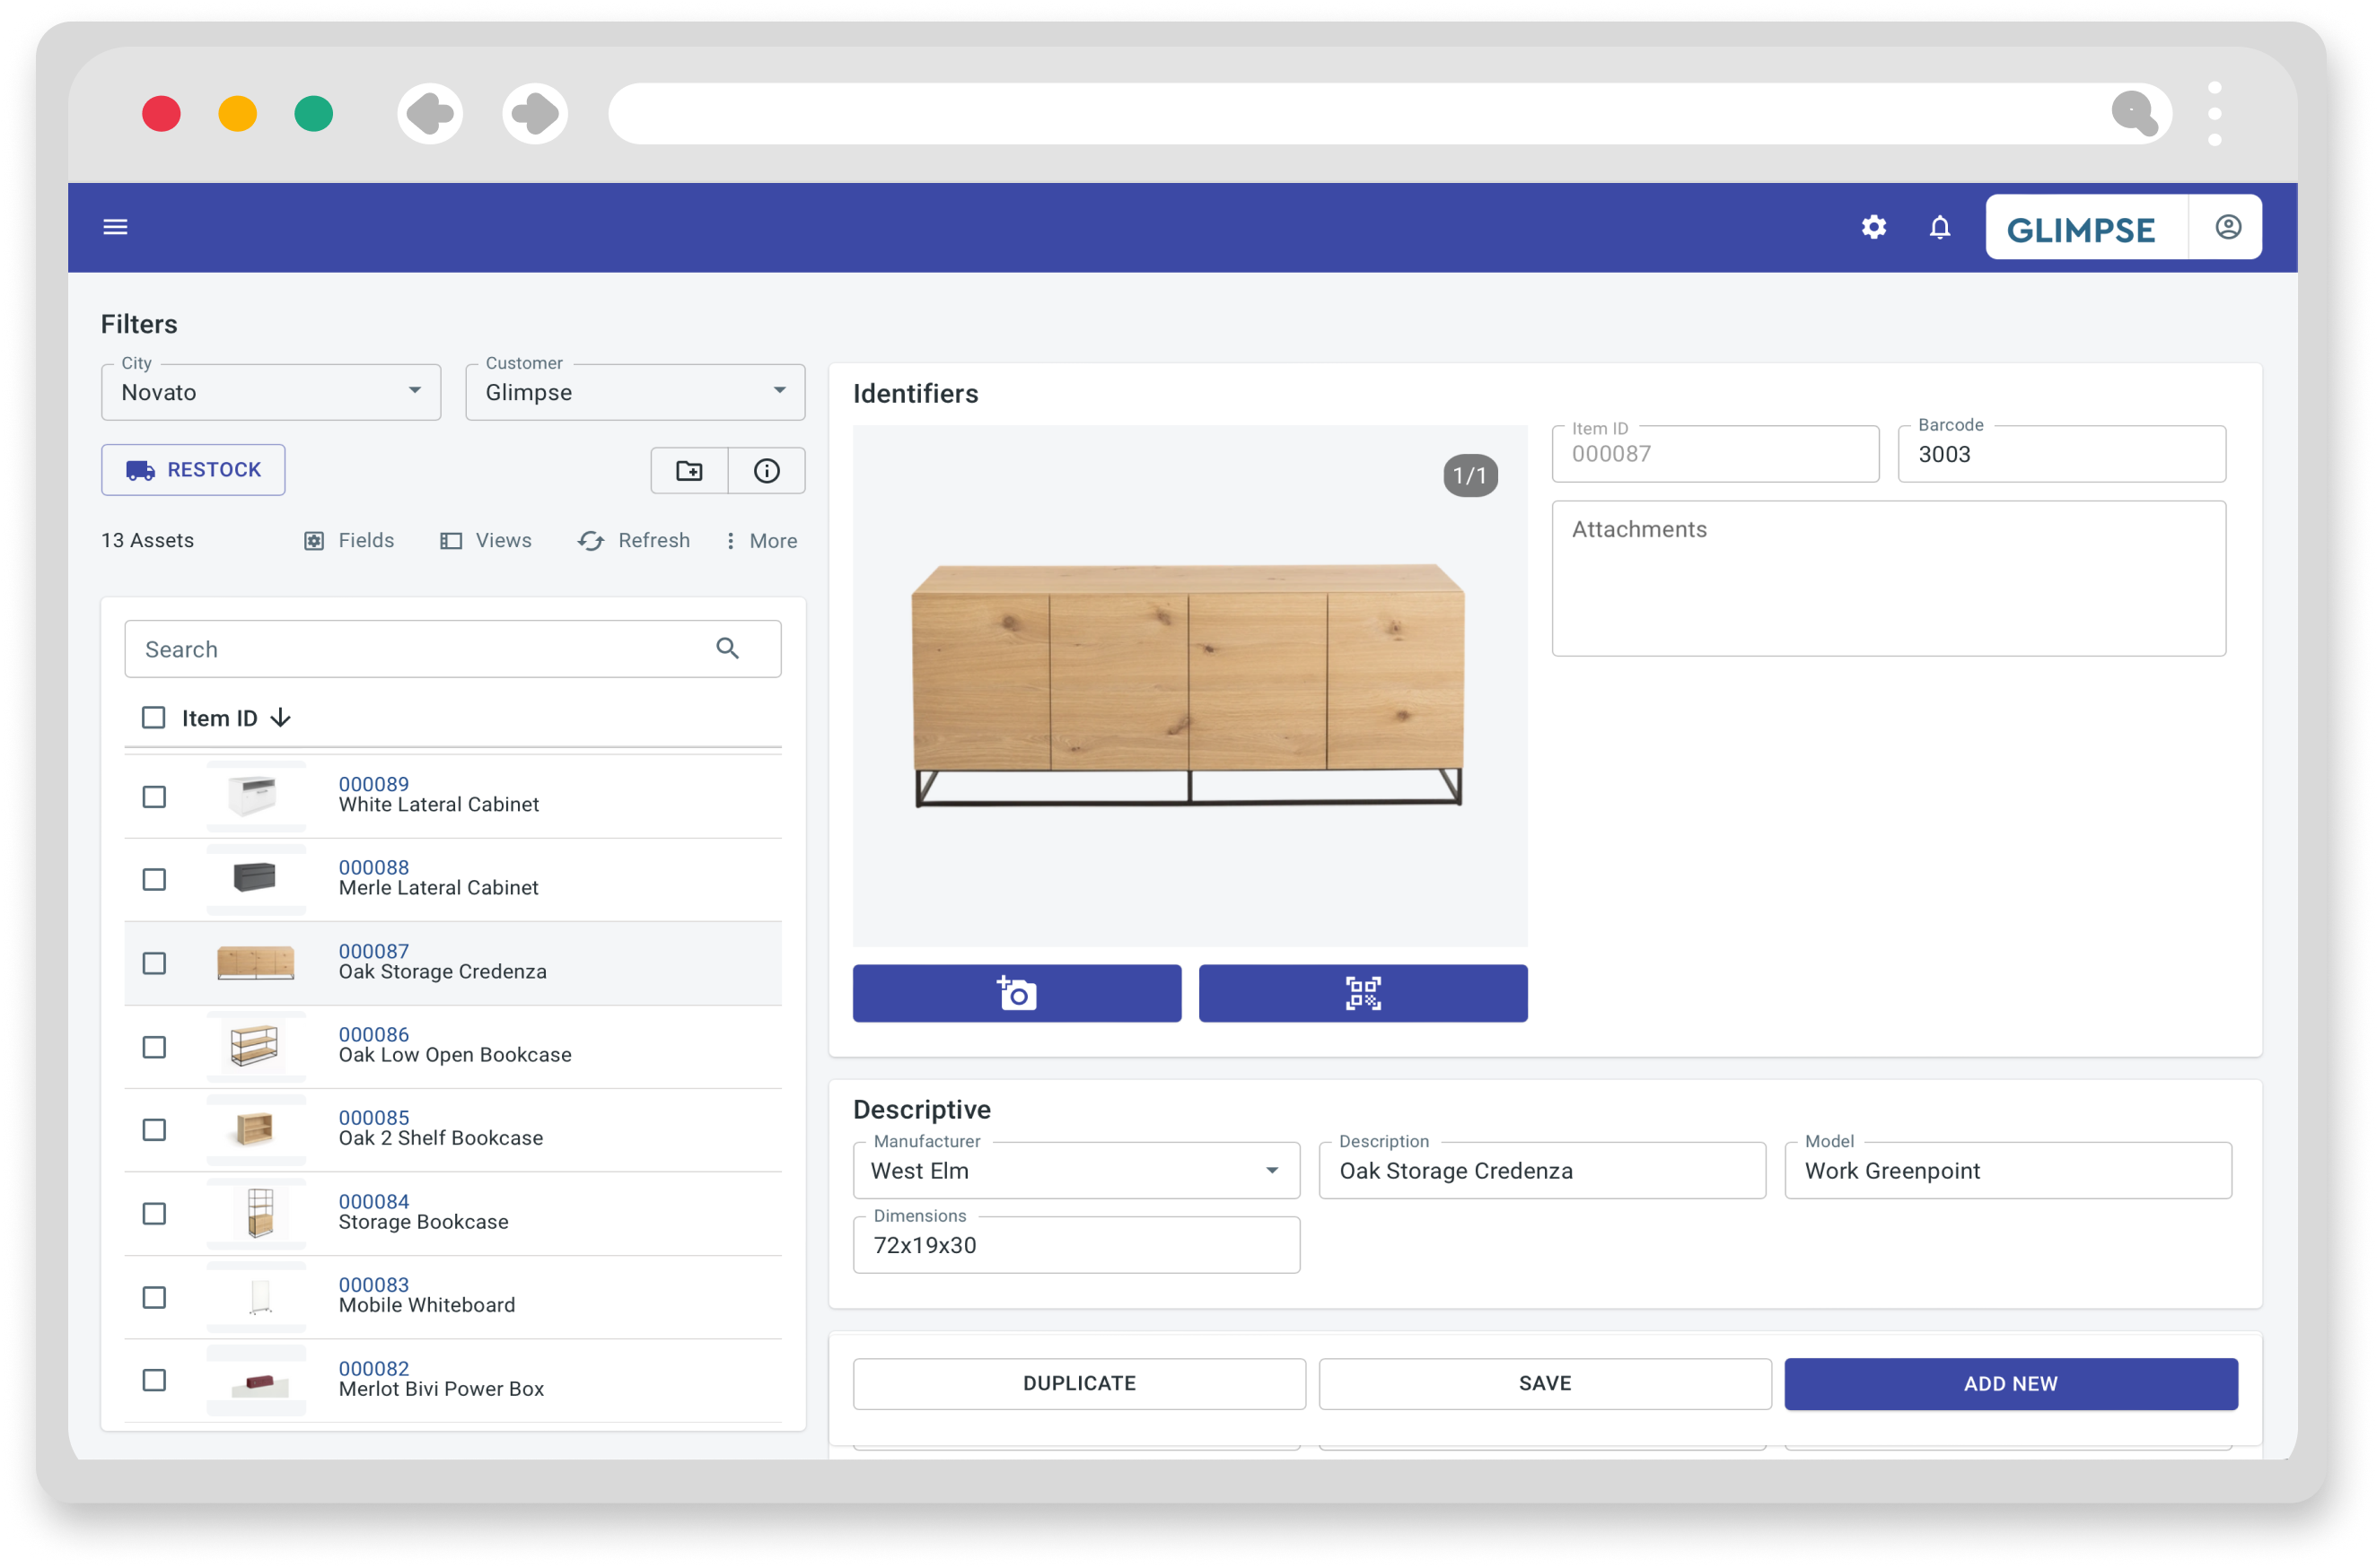Click the add-to-folder icon button
This screenshot has width=2377, height=1568.
689,470
